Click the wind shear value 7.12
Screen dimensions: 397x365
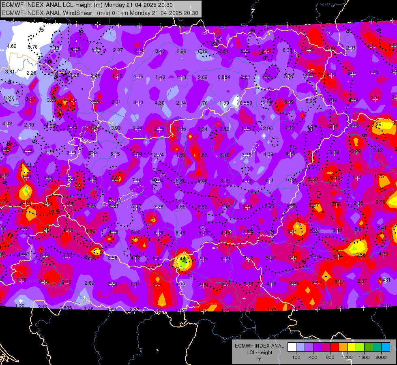click(x=248, y=258)
